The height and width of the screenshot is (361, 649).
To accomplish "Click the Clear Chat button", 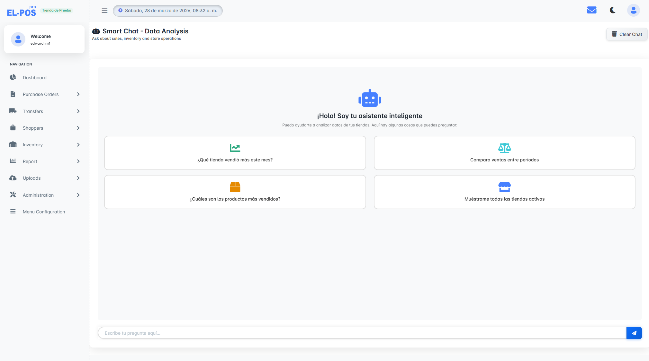I will (x=626, y=34).
